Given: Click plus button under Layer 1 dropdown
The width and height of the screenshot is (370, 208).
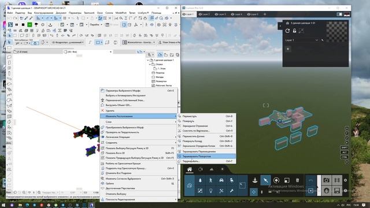Looking at the screenshot, I should [x=288, y=49].
